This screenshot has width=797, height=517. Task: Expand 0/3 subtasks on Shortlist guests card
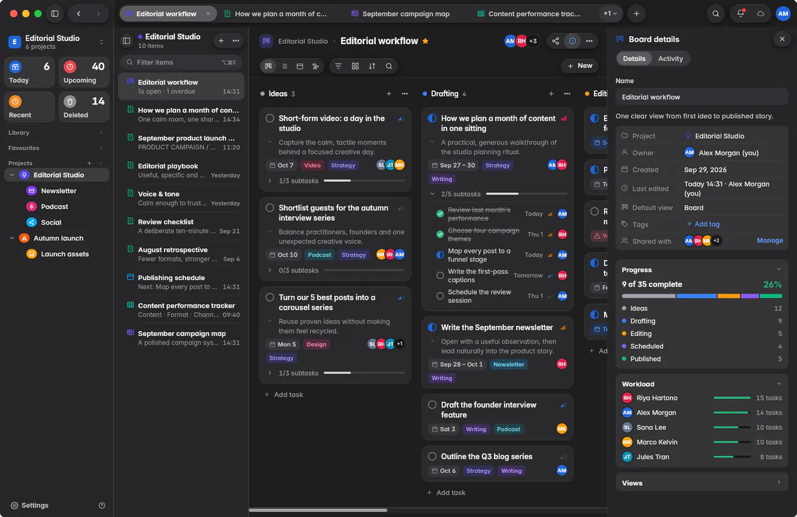(270, 271)
